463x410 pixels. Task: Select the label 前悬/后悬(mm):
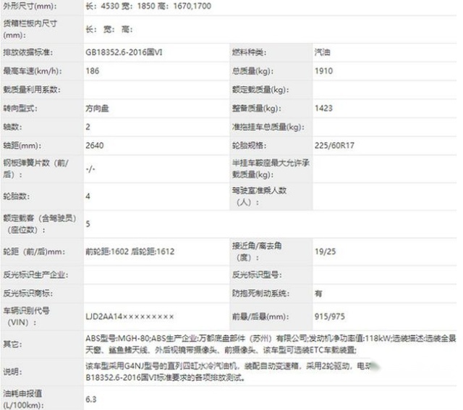pyautogui.click(x=260, y=317)
